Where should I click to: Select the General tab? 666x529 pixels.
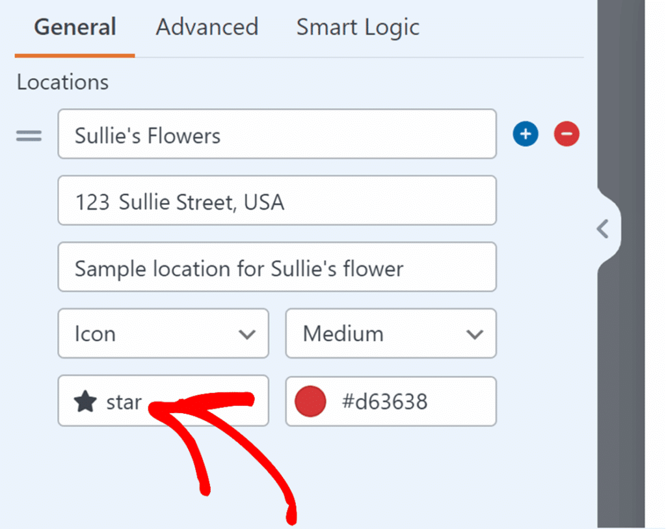[x=74, y=27]
